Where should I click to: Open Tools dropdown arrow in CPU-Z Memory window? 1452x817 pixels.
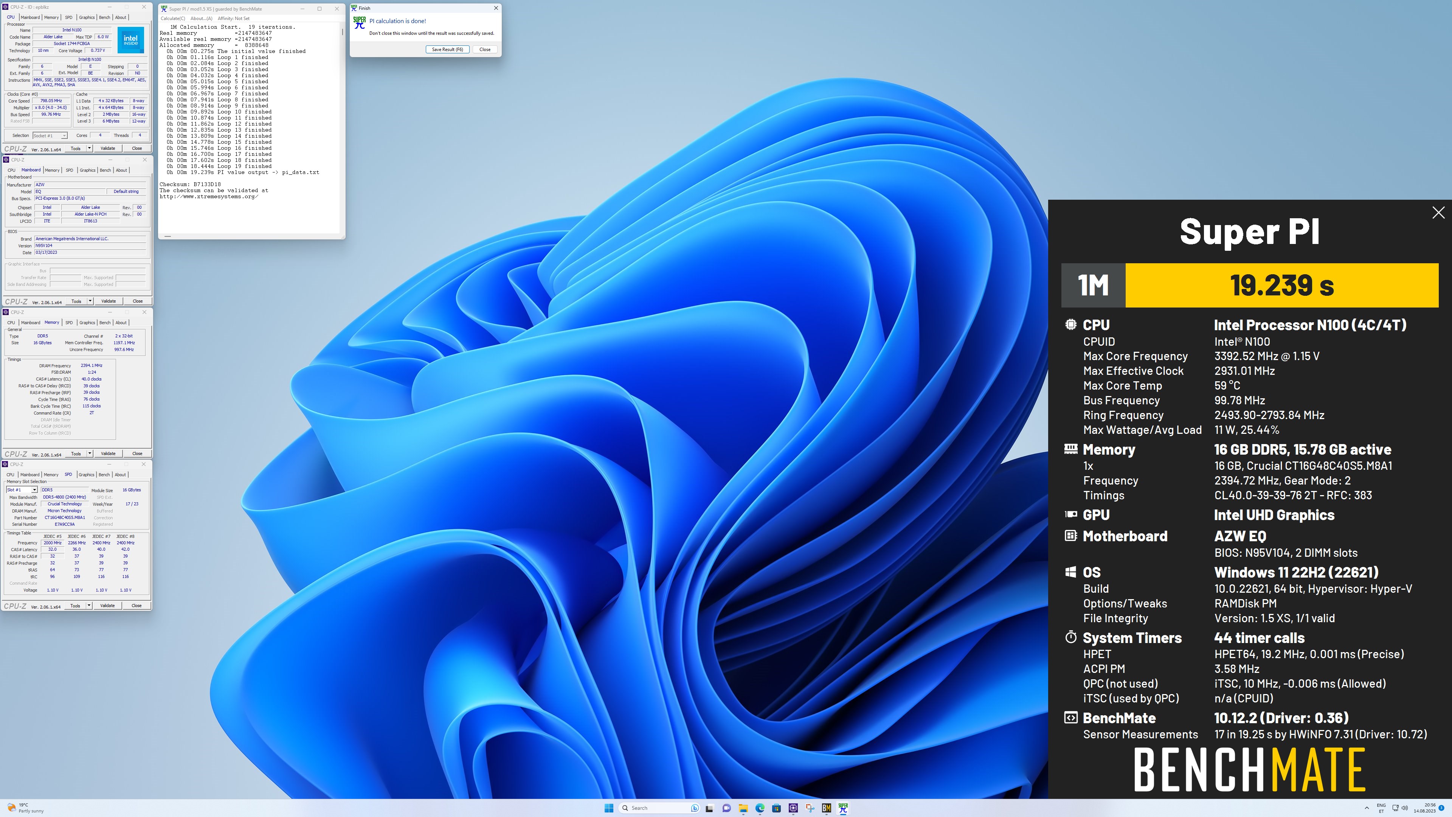tap(89, 454)
